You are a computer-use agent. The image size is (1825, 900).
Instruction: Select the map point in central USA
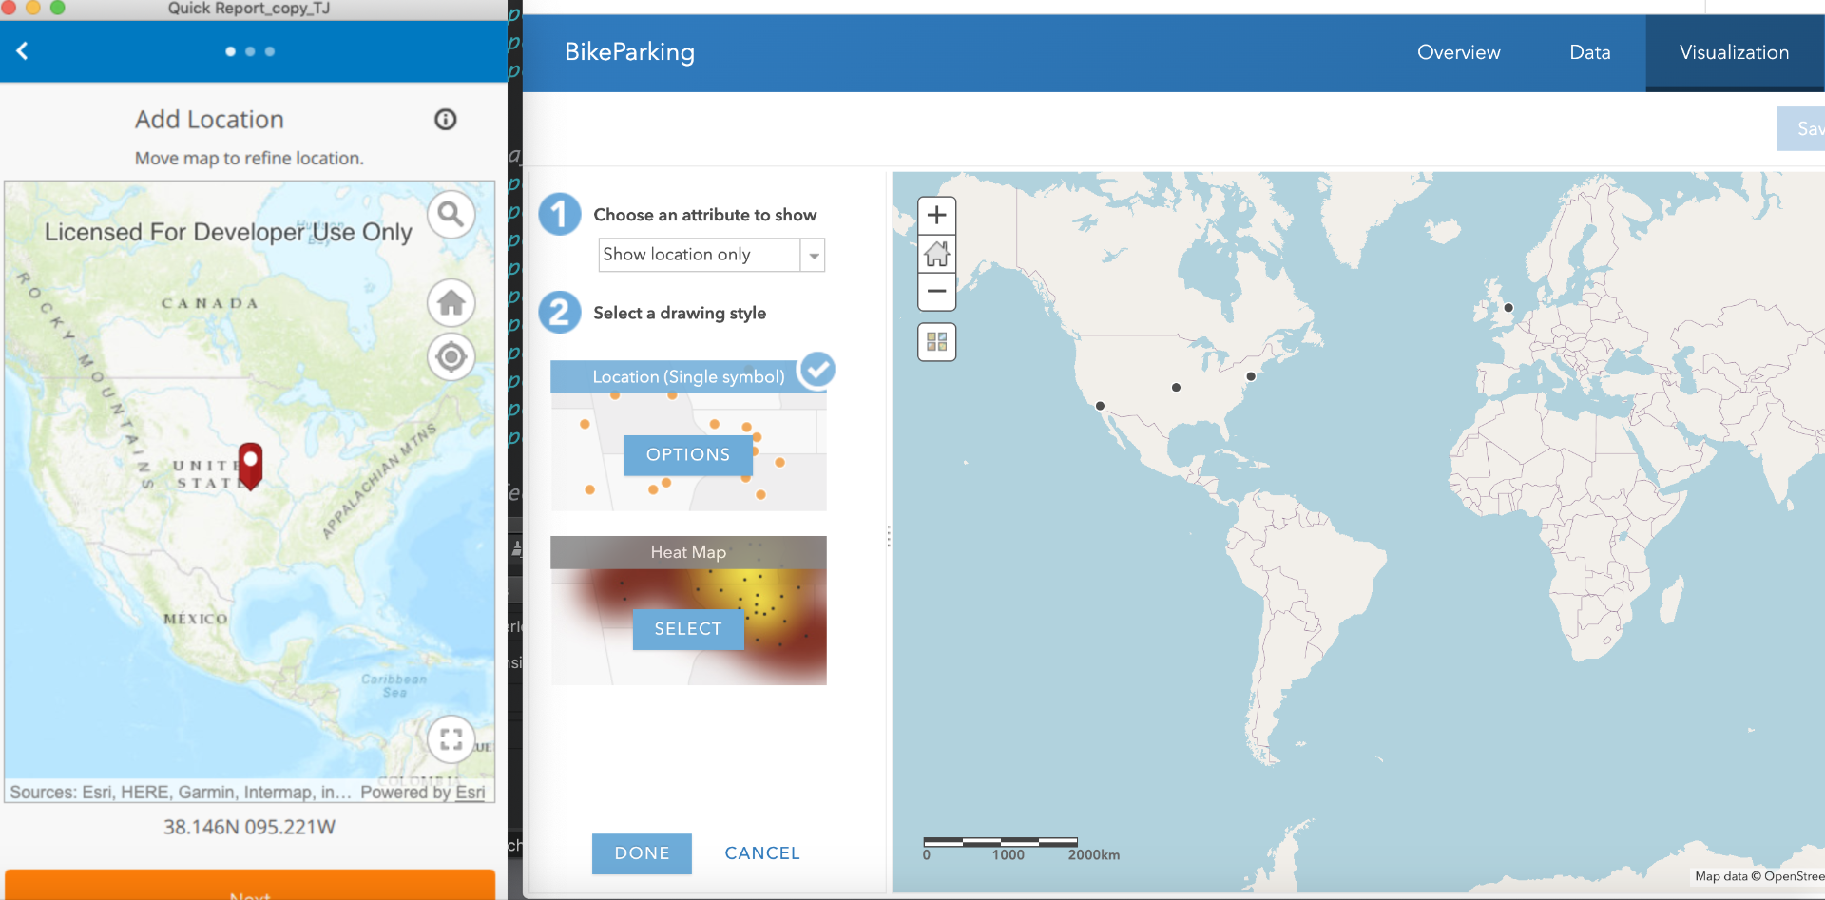coord(1176,388)
